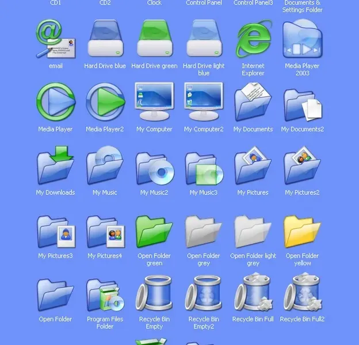Click the blue Open Folder icon

(x=55, y=294)
